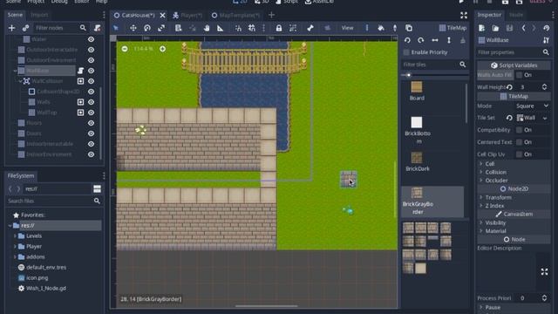The image size is (558, 314).
Task: Expand the Transform property section
Action: pos(481,197)
